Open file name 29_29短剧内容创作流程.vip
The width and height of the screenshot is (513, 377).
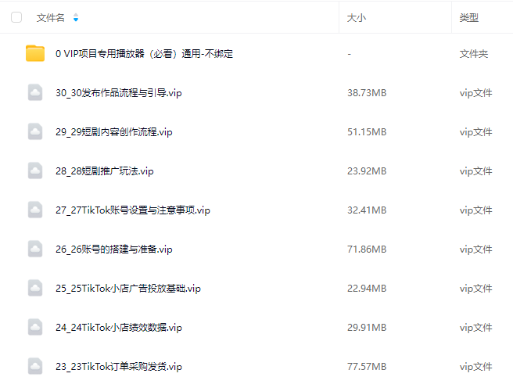tap(114, 132)
